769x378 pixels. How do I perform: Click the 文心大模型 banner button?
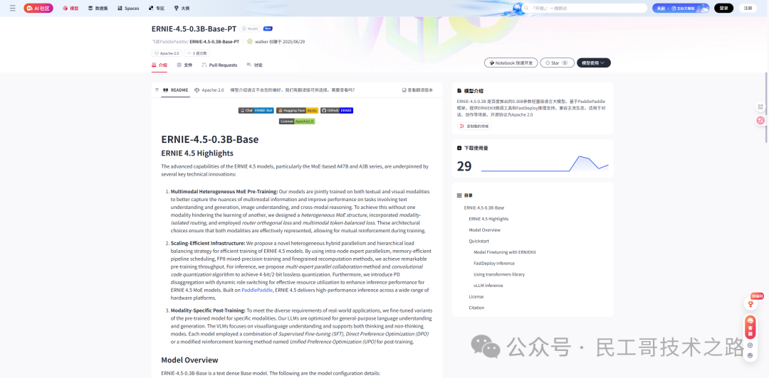(x=680, y=9)
